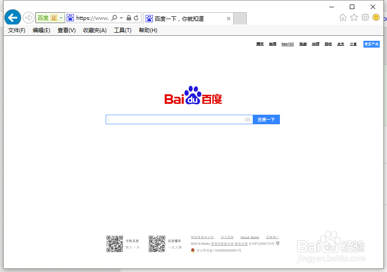
Task: Click the security lock icon
Action: [x=128, y=18]
